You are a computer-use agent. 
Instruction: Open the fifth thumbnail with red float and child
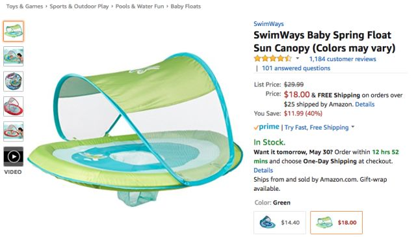click(13, 132)
